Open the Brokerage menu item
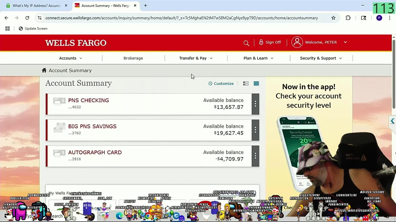 point(133,58)
